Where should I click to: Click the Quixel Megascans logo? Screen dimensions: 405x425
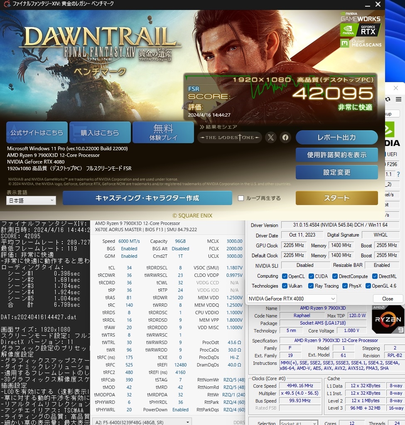pyautogui.click(x=361, y=43)
